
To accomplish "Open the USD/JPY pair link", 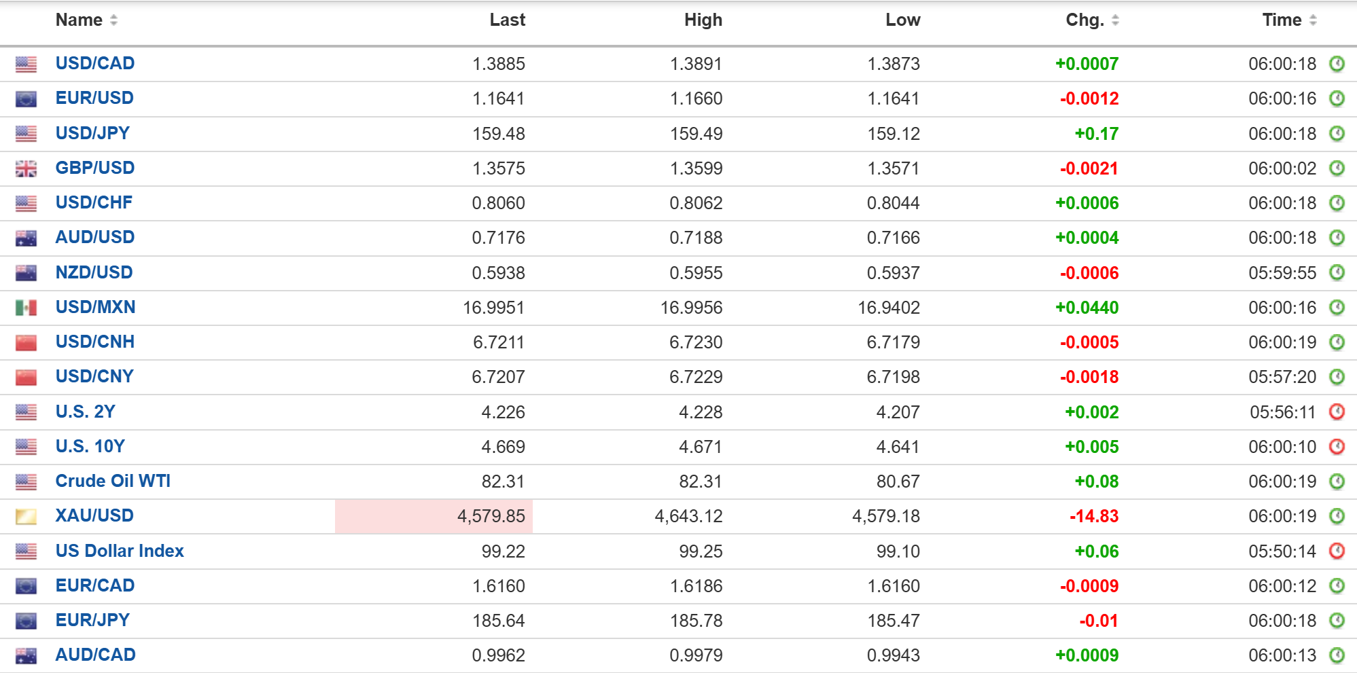I will click(92, 133).
